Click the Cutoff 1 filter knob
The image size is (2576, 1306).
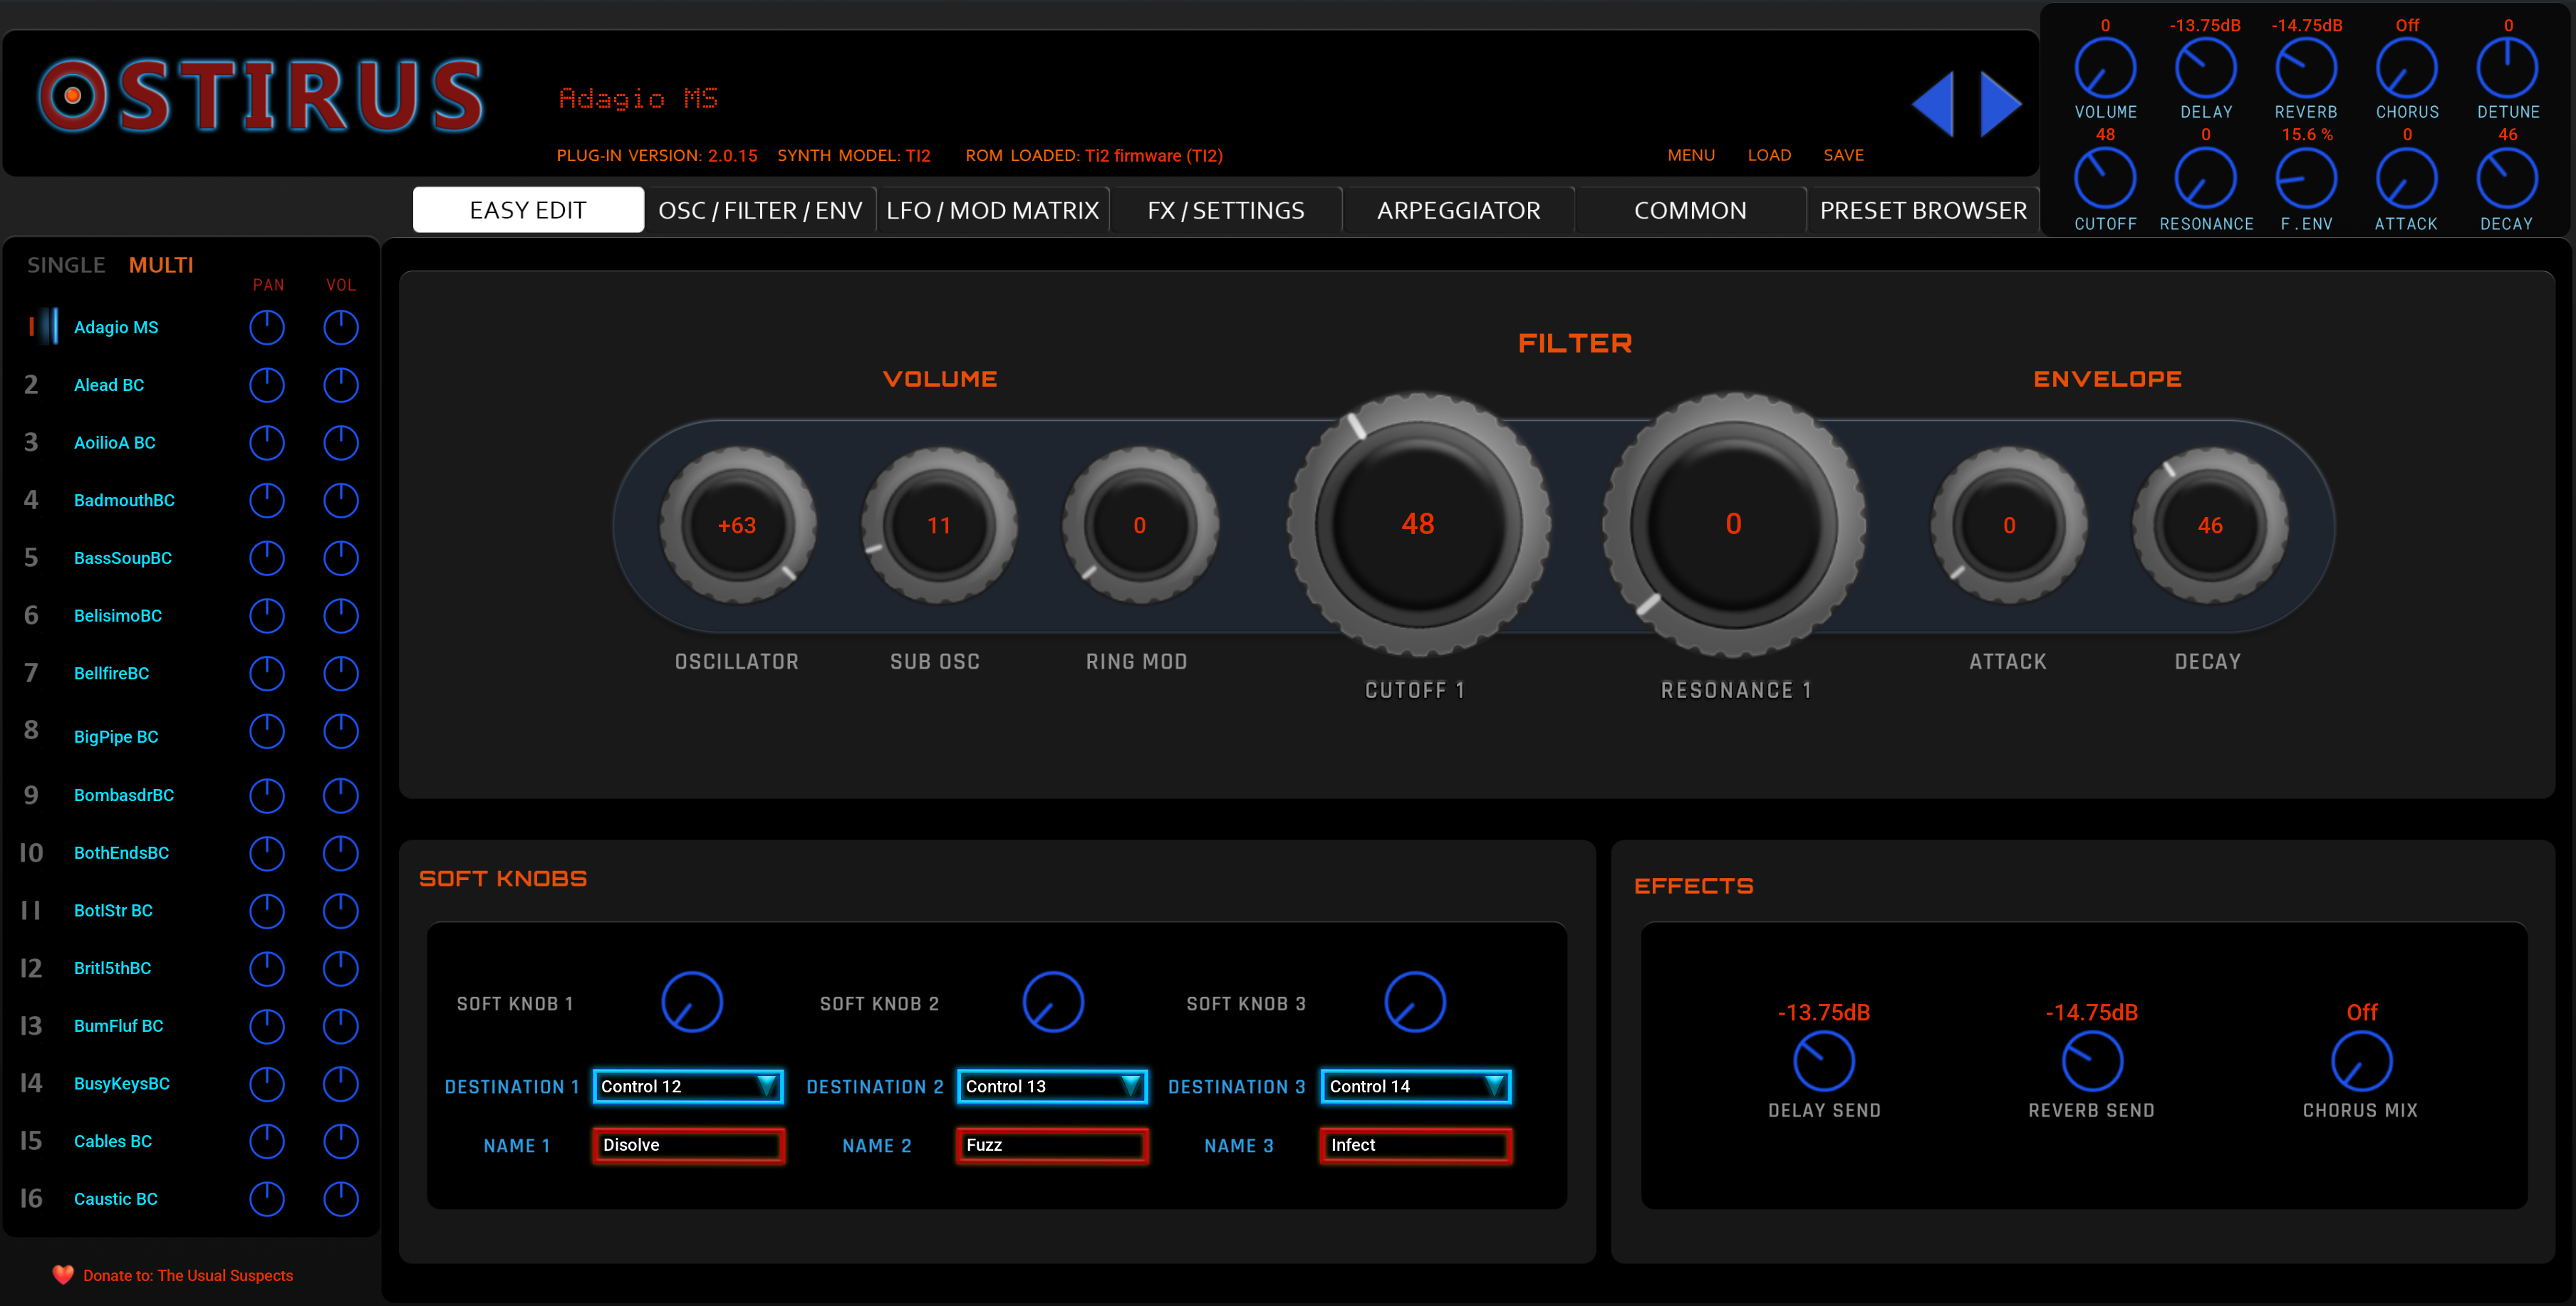[x=1417, y=523]
